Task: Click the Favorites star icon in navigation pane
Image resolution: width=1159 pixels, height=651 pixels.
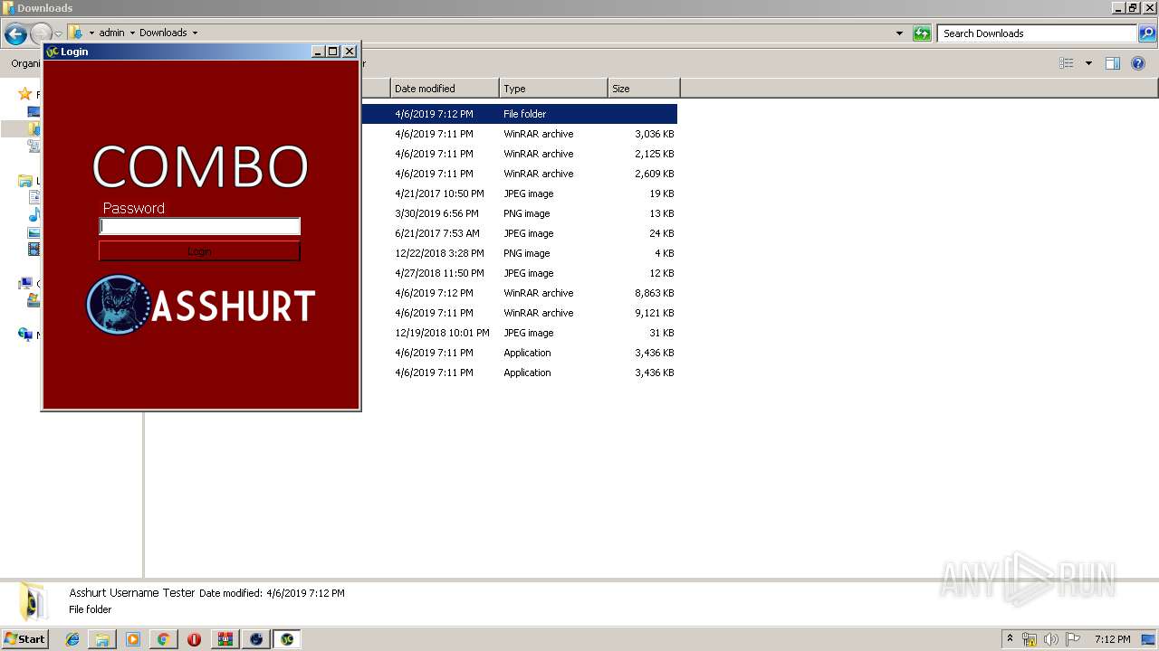Action: pyautogui.click(x=25, y=94)
